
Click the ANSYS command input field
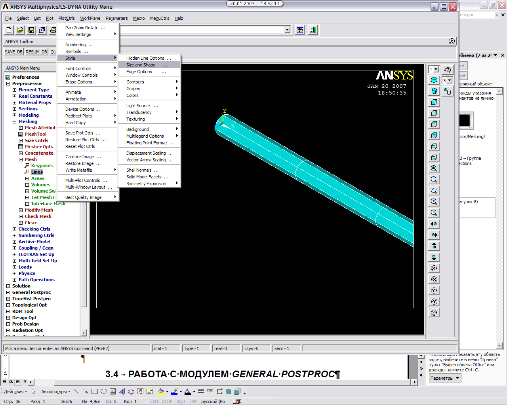202,30
